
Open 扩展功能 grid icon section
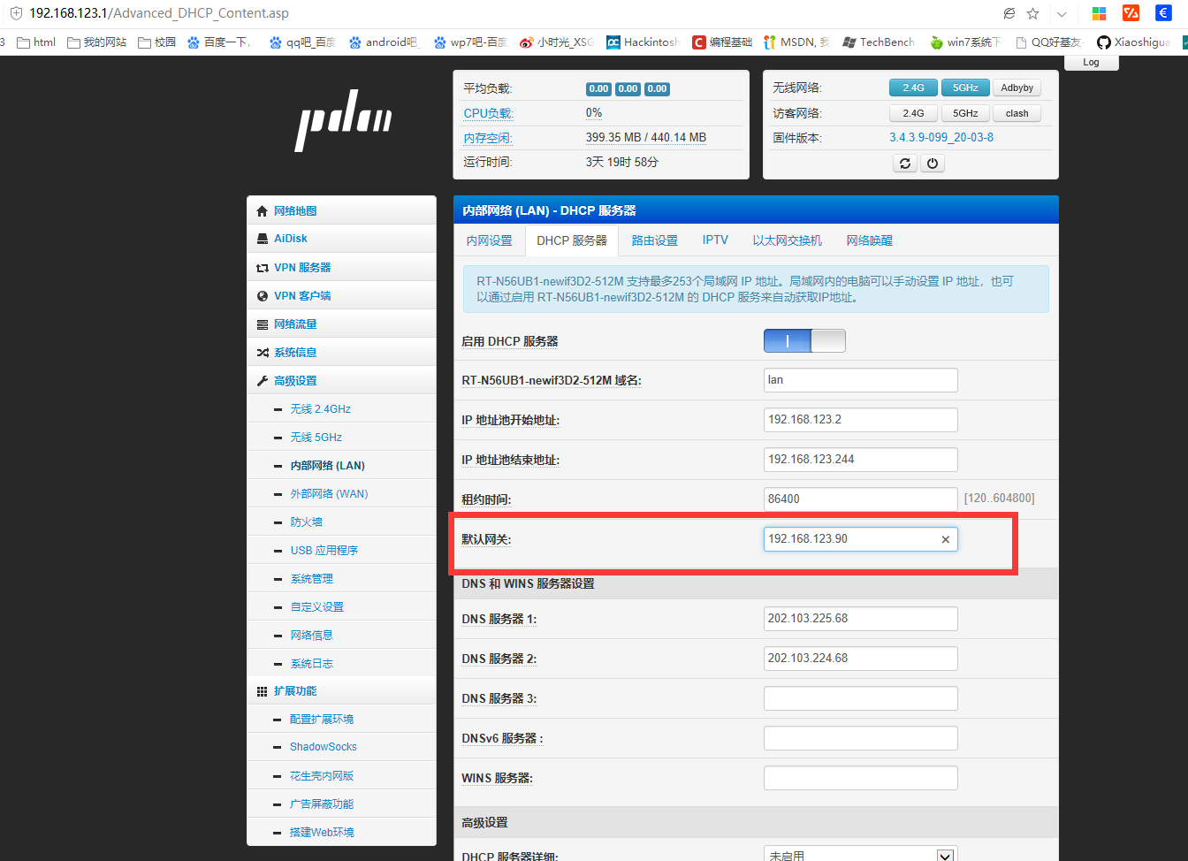tap(263, 691)
